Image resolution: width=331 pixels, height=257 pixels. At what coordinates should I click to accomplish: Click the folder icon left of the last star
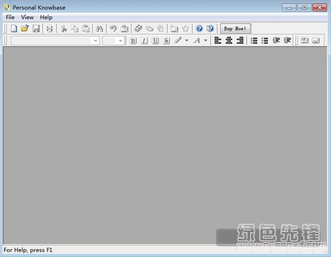(x=174, y=28)
